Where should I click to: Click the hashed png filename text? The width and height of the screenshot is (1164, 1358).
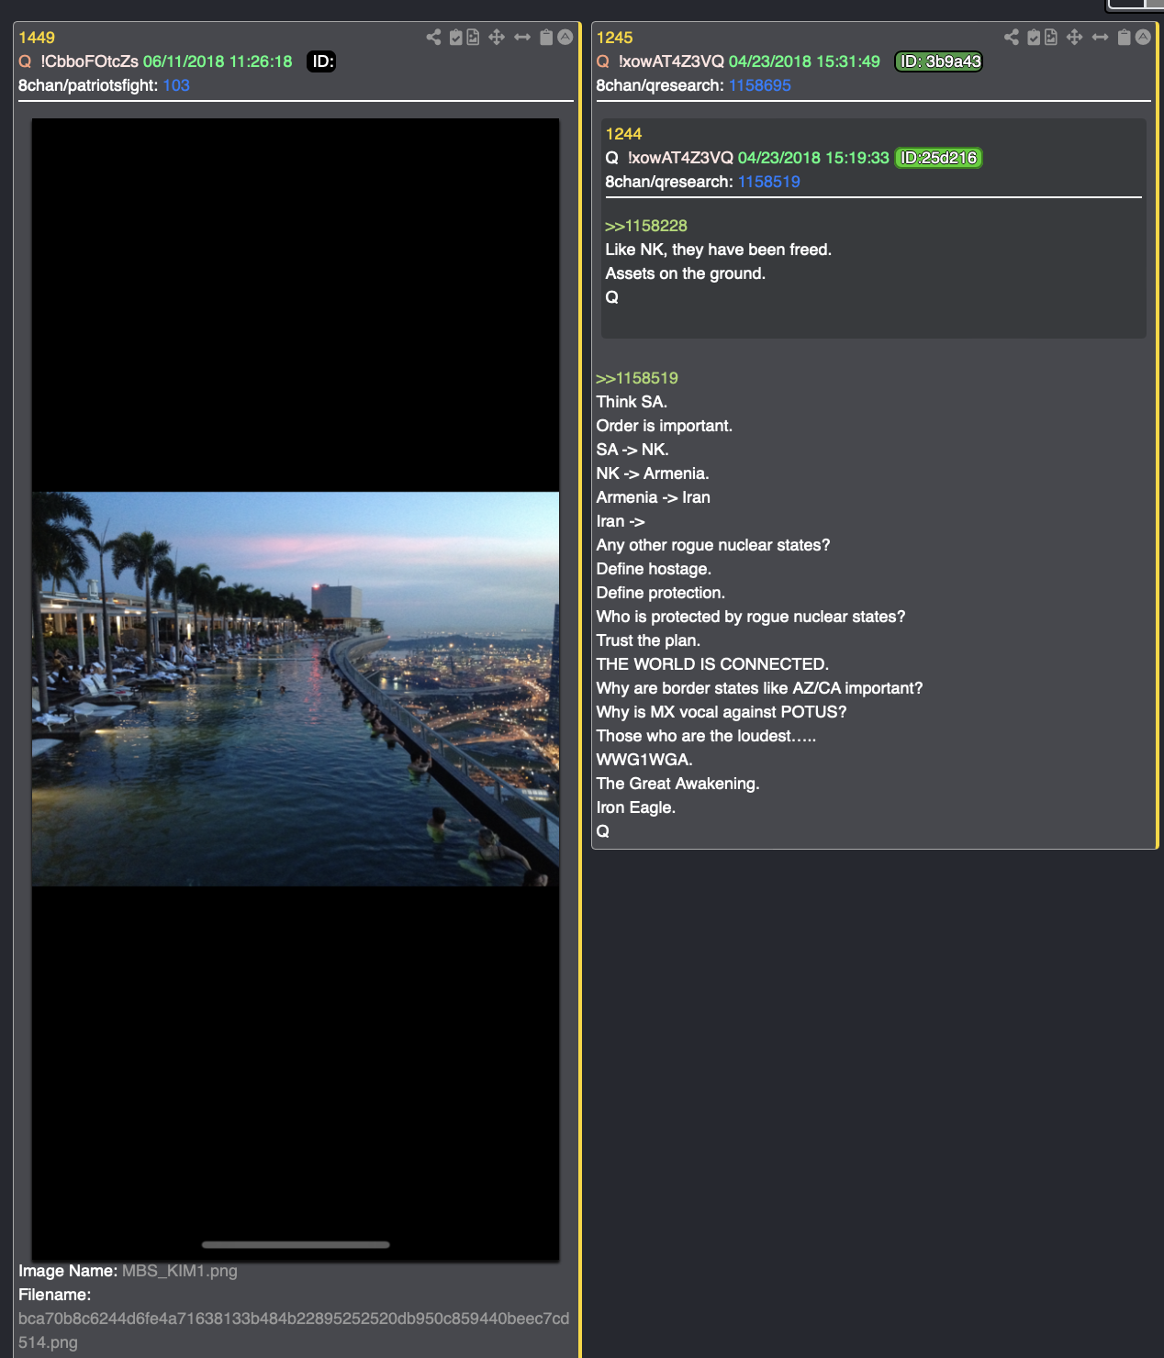[x=294, y=1330]
